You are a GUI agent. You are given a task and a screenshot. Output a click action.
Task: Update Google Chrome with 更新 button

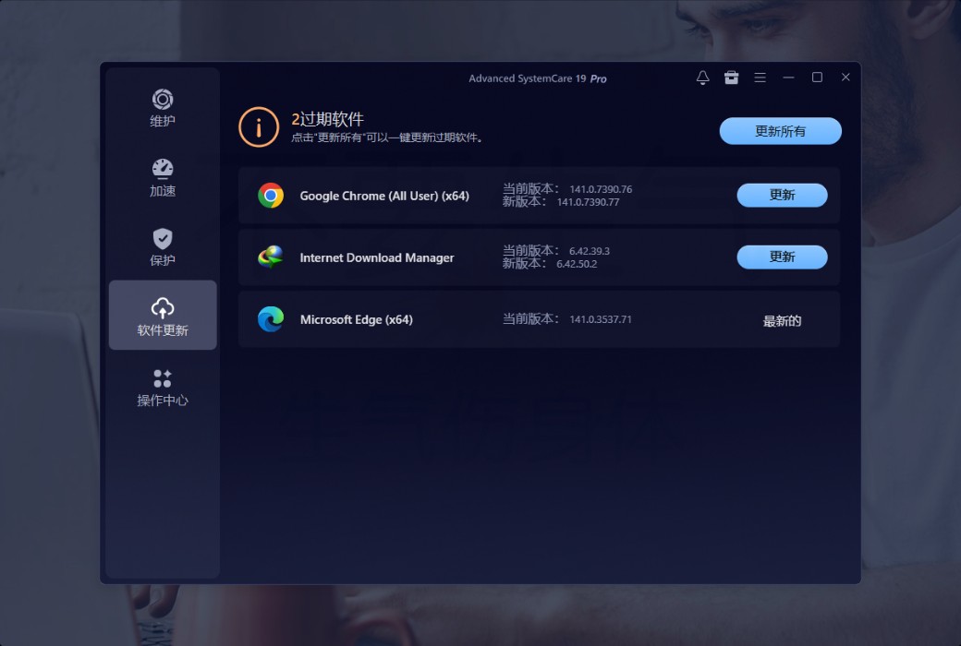pos(782,195)
